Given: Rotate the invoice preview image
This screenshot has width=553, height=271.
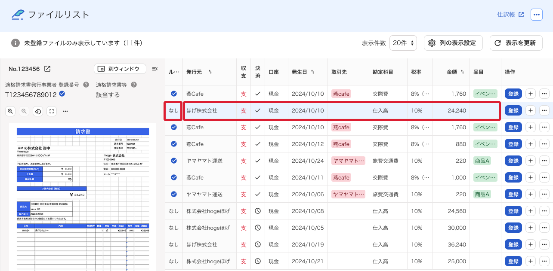Looking at the screenshot, I should coord(38,111).
